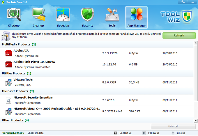This screenshot has width=198, height=136.
Task: Click the 30,3 MB size value
Action: 134,82
